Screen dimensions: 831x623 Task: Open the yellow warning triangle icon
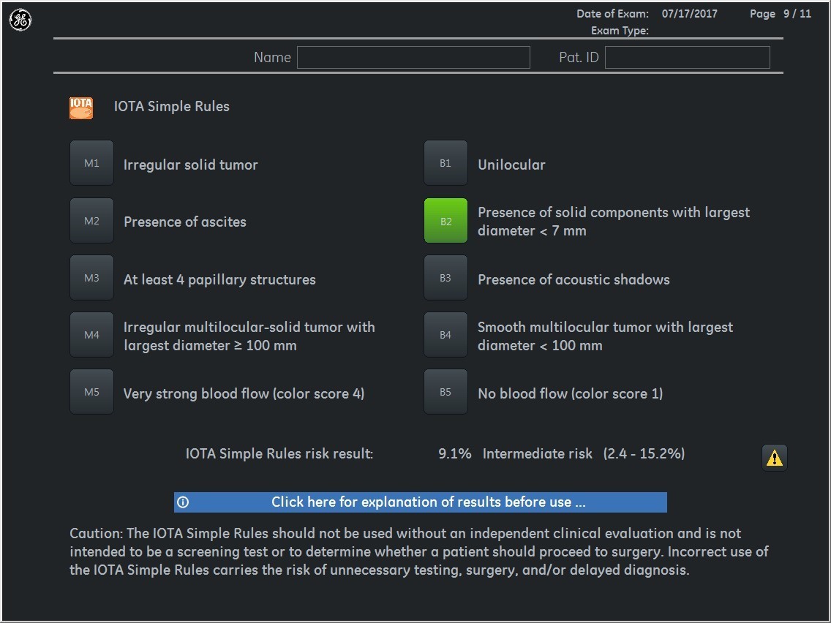(x=774, y=457)
